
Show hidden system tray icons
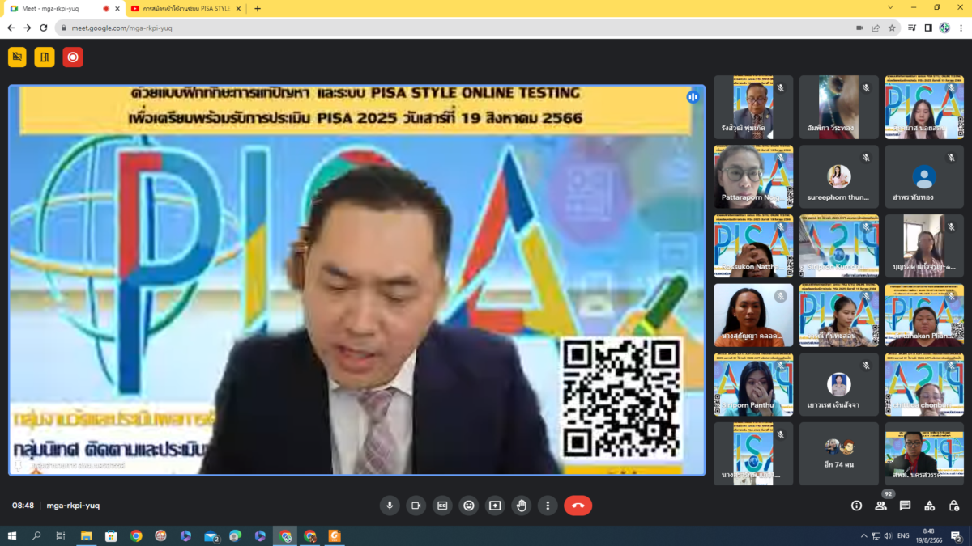point(863,535)
